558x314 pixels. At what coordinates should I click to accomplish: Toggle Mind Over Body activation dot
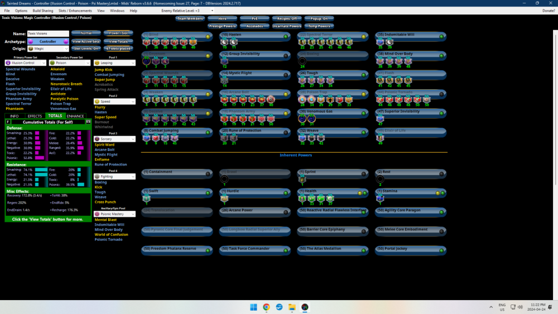(441, 56)
